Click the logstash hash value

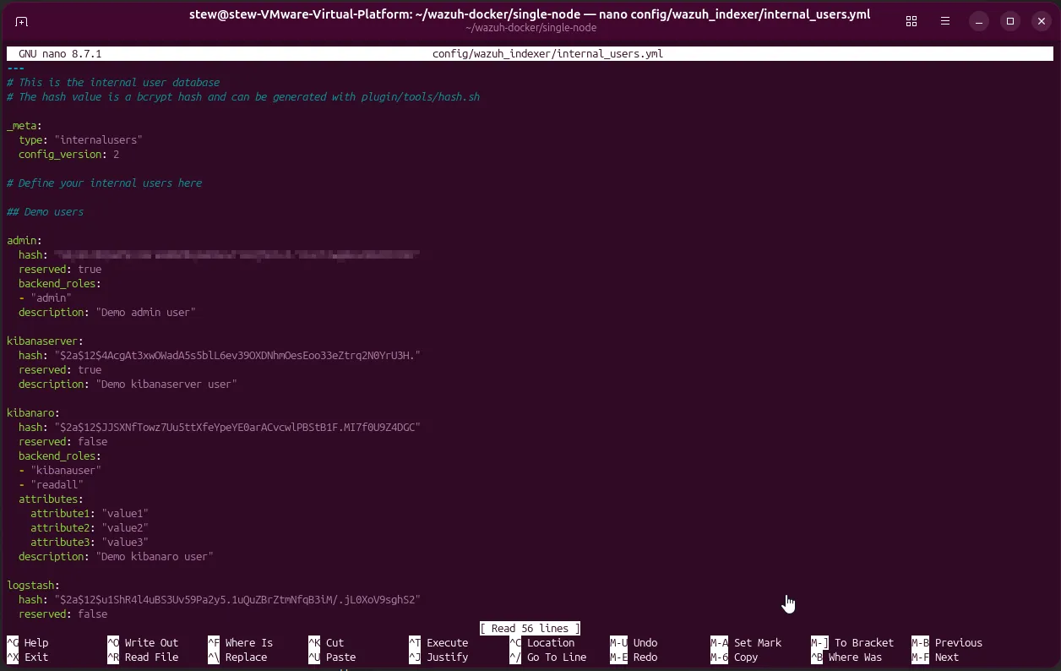[237, 600]
